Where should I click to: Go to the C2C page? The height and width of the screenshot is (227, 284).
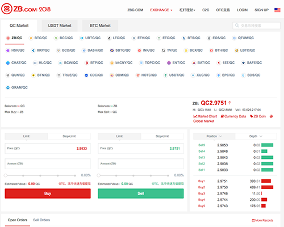[x=206, y=10]
